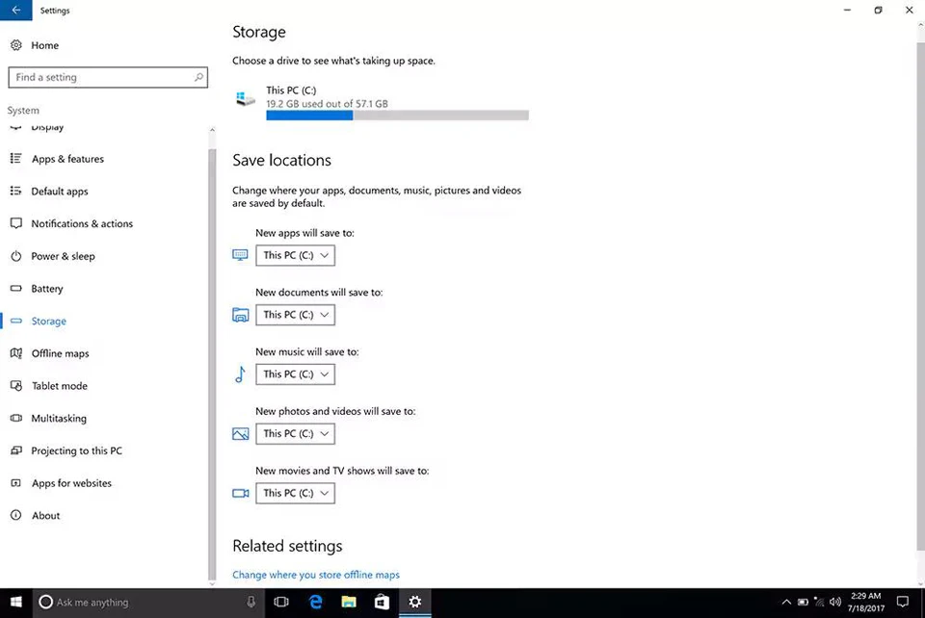Show hidden tray icons chevron
The image size is (925, 618).
click(786, 602)
